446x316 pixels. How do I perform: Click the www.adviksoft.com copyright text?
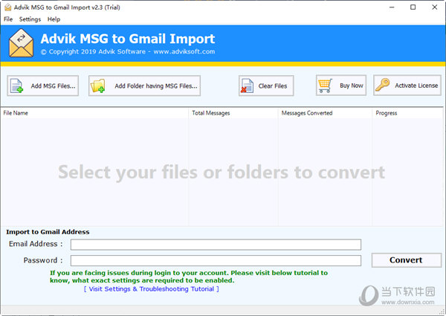tap(184, 51)
